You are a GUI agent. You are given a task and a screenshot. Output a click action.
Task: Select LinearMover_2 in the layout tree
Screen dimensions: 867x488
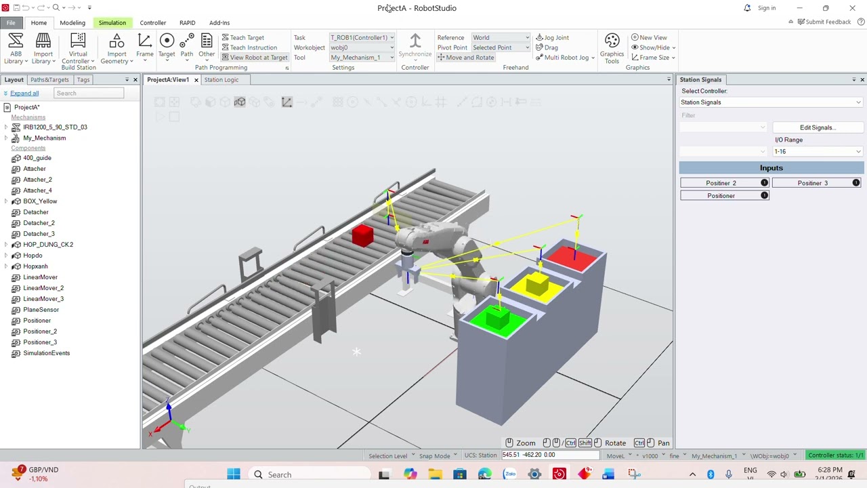43,288
